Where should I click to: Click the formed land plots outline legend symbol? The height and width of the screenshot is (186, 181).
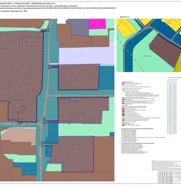coord(123,88)
